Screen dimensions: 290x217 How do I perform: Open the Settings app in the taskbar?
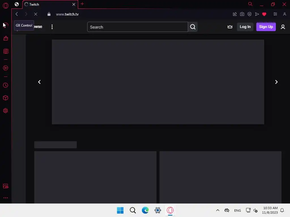pos(158,210)
